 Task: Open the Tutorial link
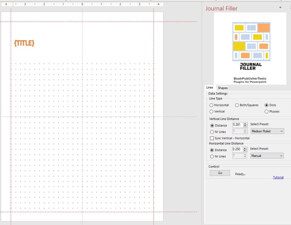pos(278,177)
